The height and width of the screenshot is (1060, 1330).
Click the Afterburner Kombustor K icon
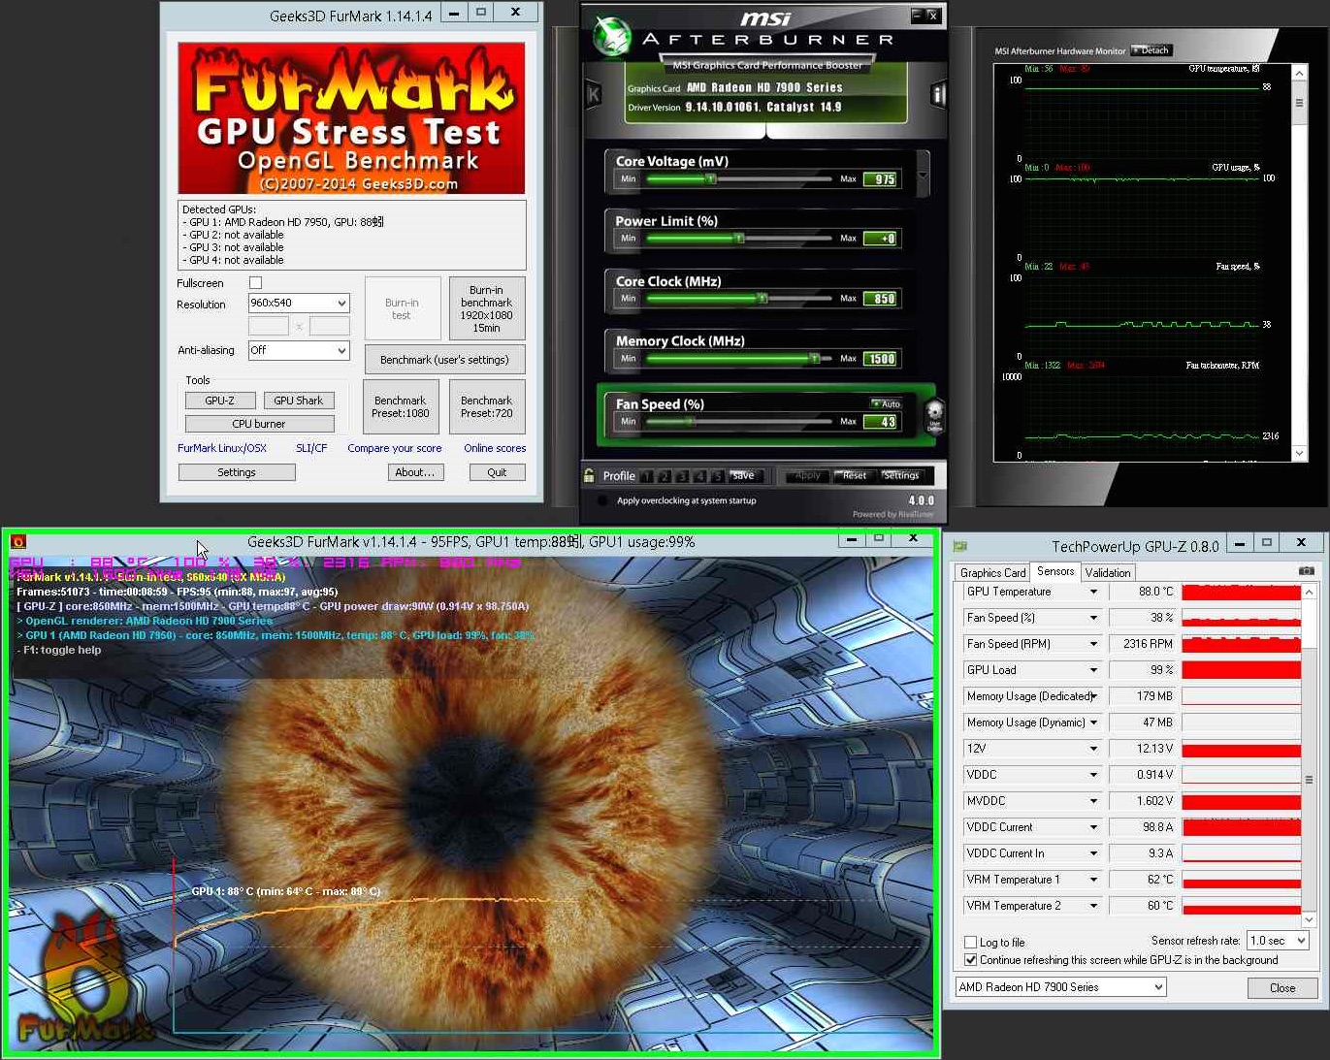click(594, 94)
